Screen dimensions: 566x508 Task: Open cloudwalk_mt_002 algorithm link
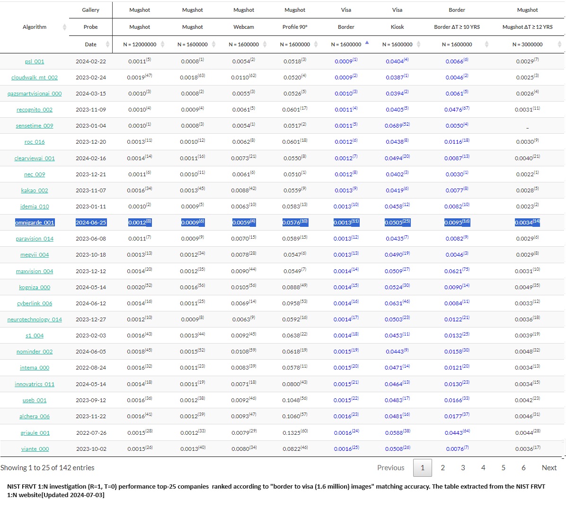coord(35,77)
